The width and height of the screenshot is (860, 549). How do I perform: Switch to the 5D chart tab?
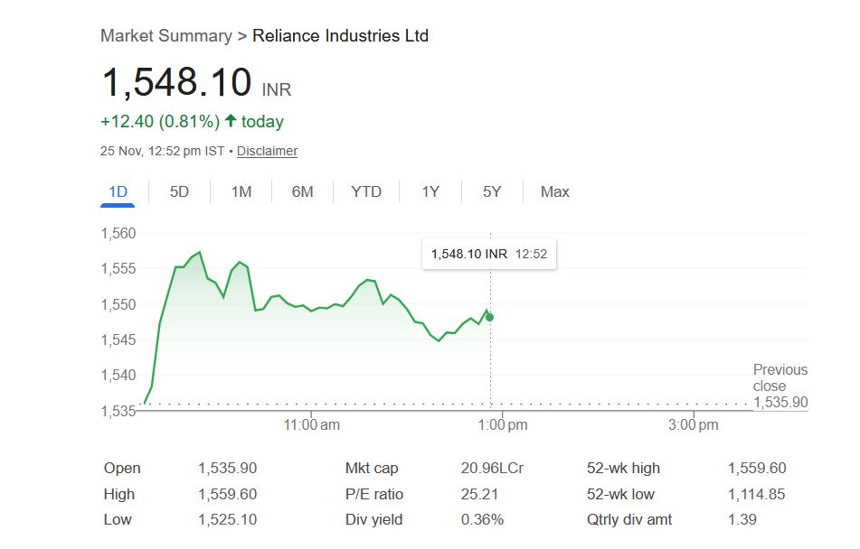point(180,191)
